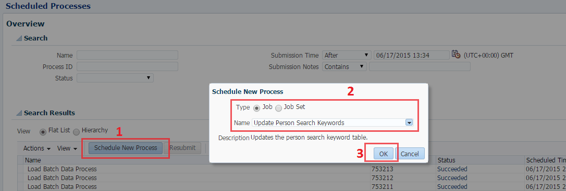The height and width of the screenshot is (191, 566).
Task: Focus the Process ID input field
Action: 127,66
